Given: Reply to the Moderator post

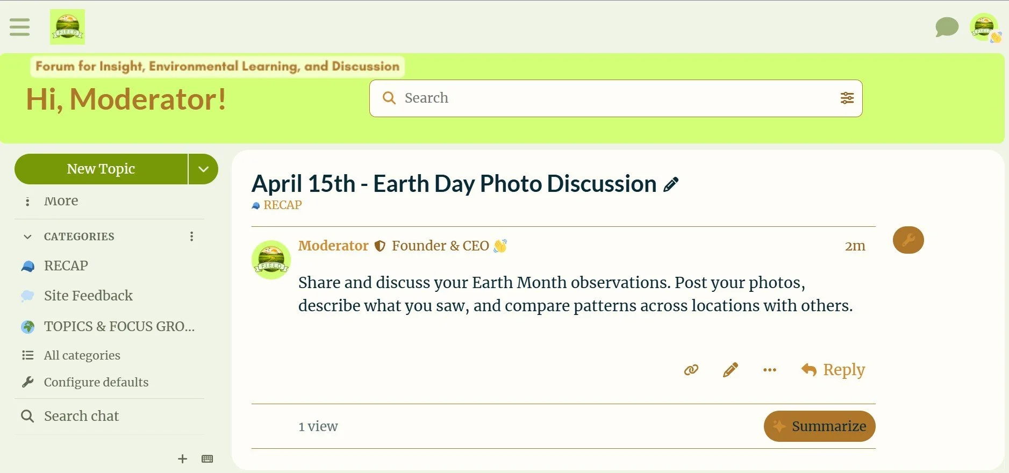Looking at the screenshot, I should point(833,370).
